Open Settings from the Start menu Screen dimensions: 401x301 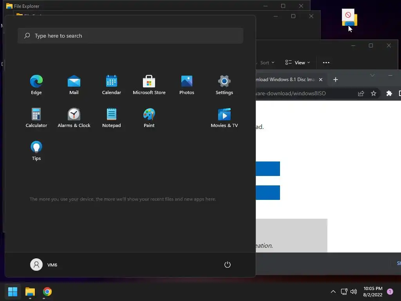224,85
